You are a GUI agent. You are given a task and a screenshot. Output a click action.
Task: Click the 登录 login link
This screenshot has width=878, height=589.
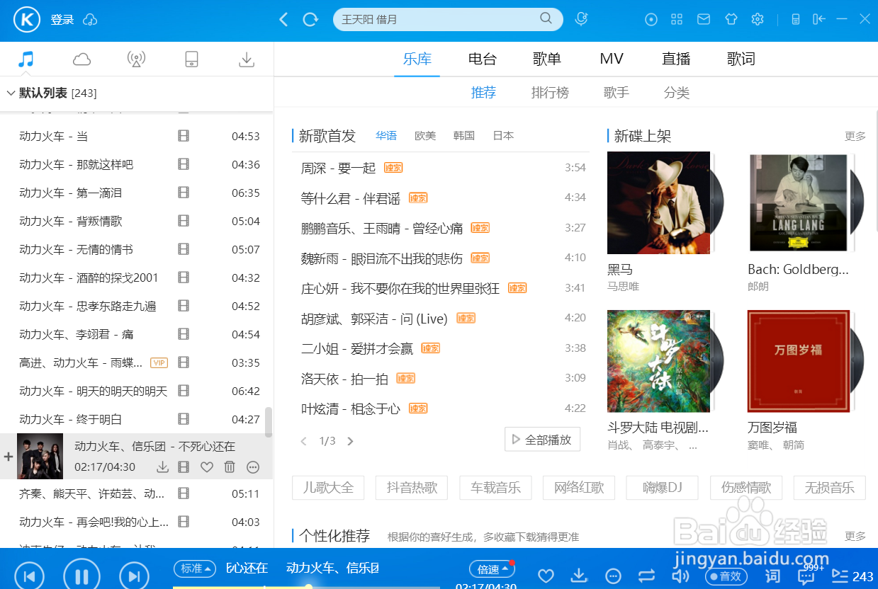pos(62,20)
